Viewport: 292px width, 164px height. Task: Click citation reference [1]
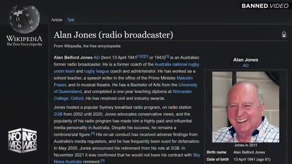139,56
